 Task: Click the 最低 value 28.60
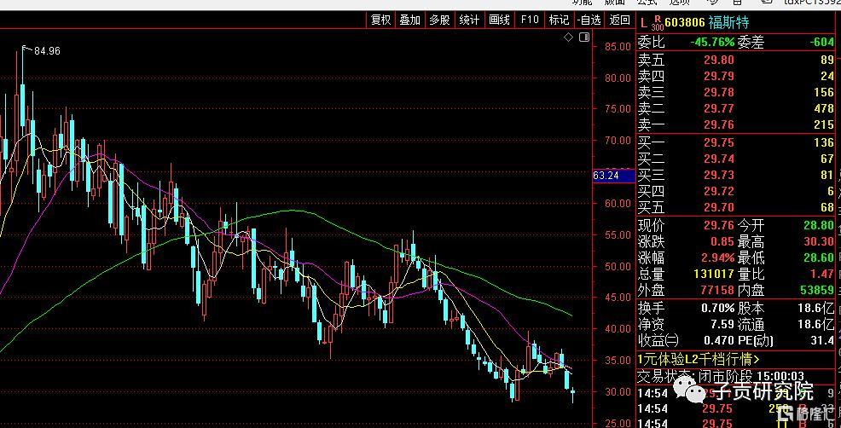tap(819, 258)
